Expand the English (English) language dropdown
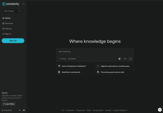This screenshot has height=113, width=163. pos(121,110)
